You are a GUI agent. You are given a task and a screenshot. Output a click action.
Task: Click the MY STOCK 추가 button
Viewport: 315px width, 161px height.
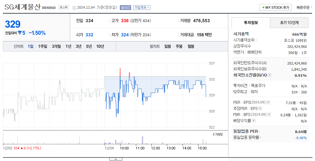click(x=275, y=7)
